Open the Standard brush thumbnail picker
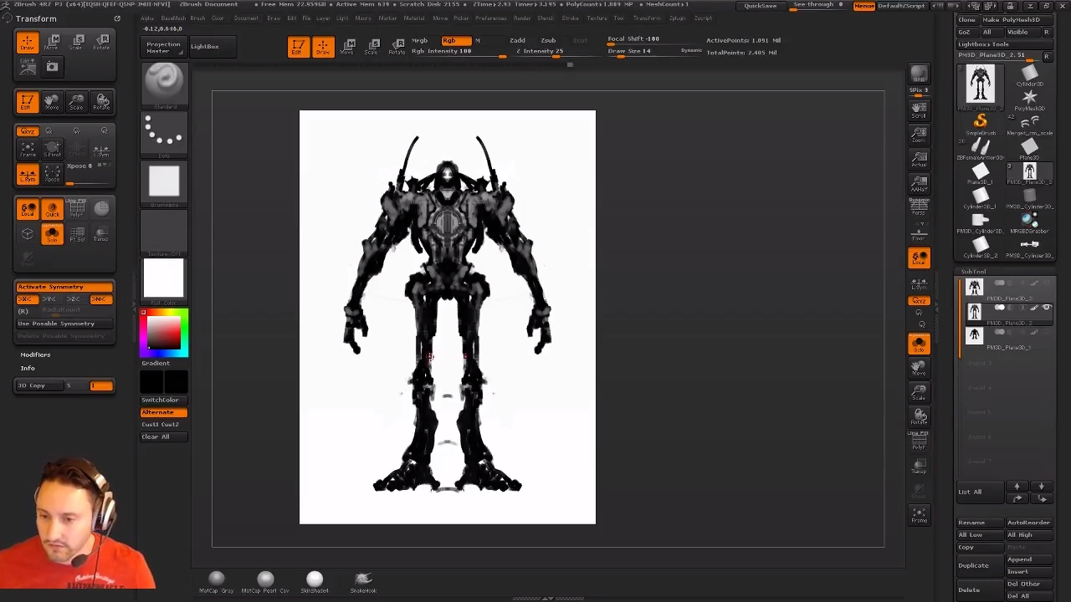 164,85
